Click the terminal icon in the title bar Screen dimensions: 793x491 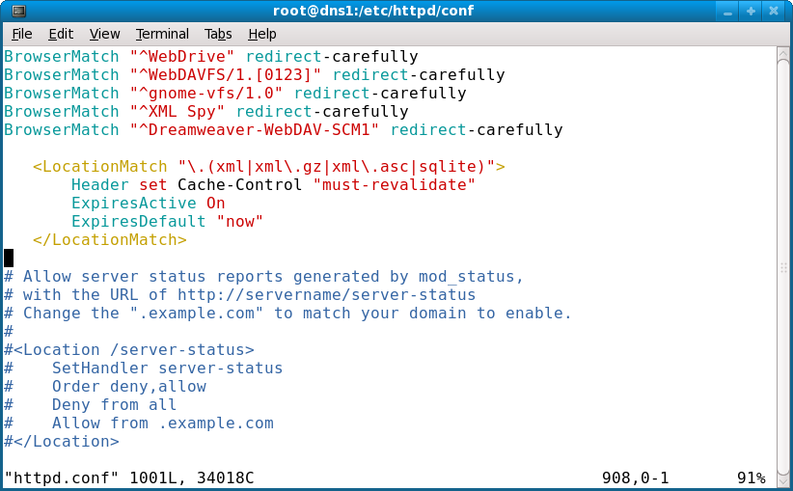click(14, 11)
